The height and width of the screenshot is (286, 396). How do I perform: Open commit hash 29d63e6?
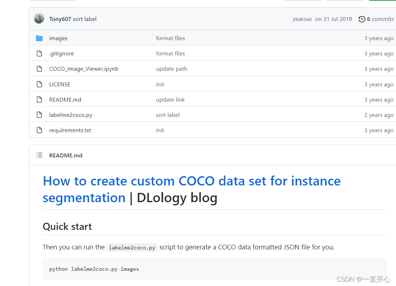pyautogui.click(x=302, y=20)
